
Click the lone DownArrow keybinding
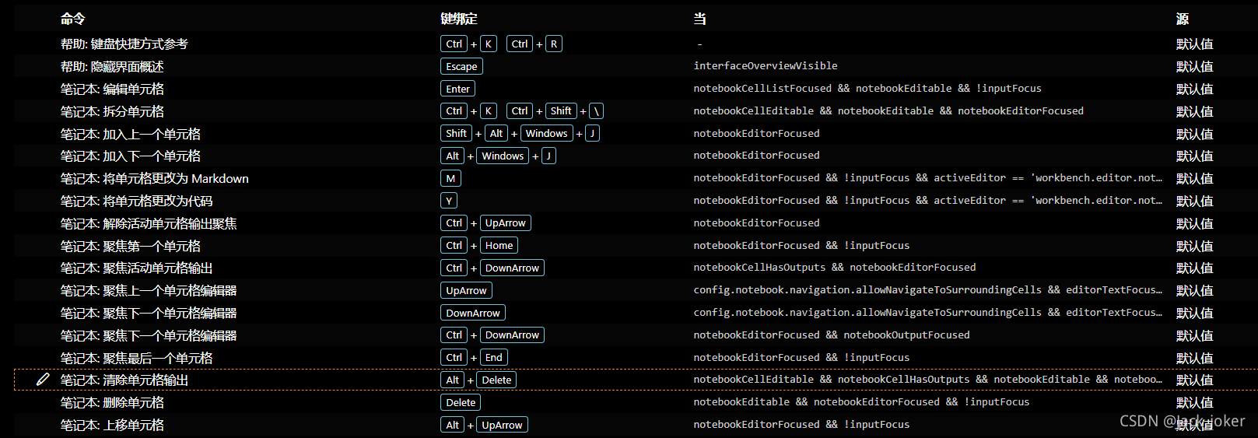click(x=473, y=314)
